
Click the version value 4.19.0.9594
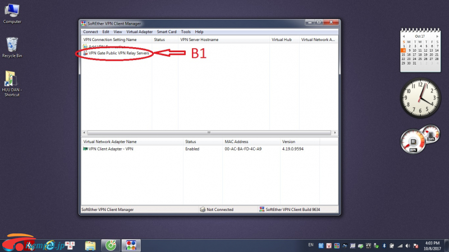pos(292,149)
